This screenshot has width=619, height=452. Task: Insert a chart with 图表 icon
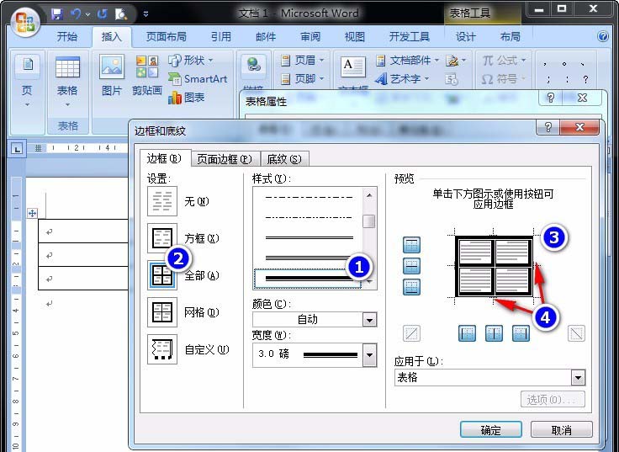point(186,98)
